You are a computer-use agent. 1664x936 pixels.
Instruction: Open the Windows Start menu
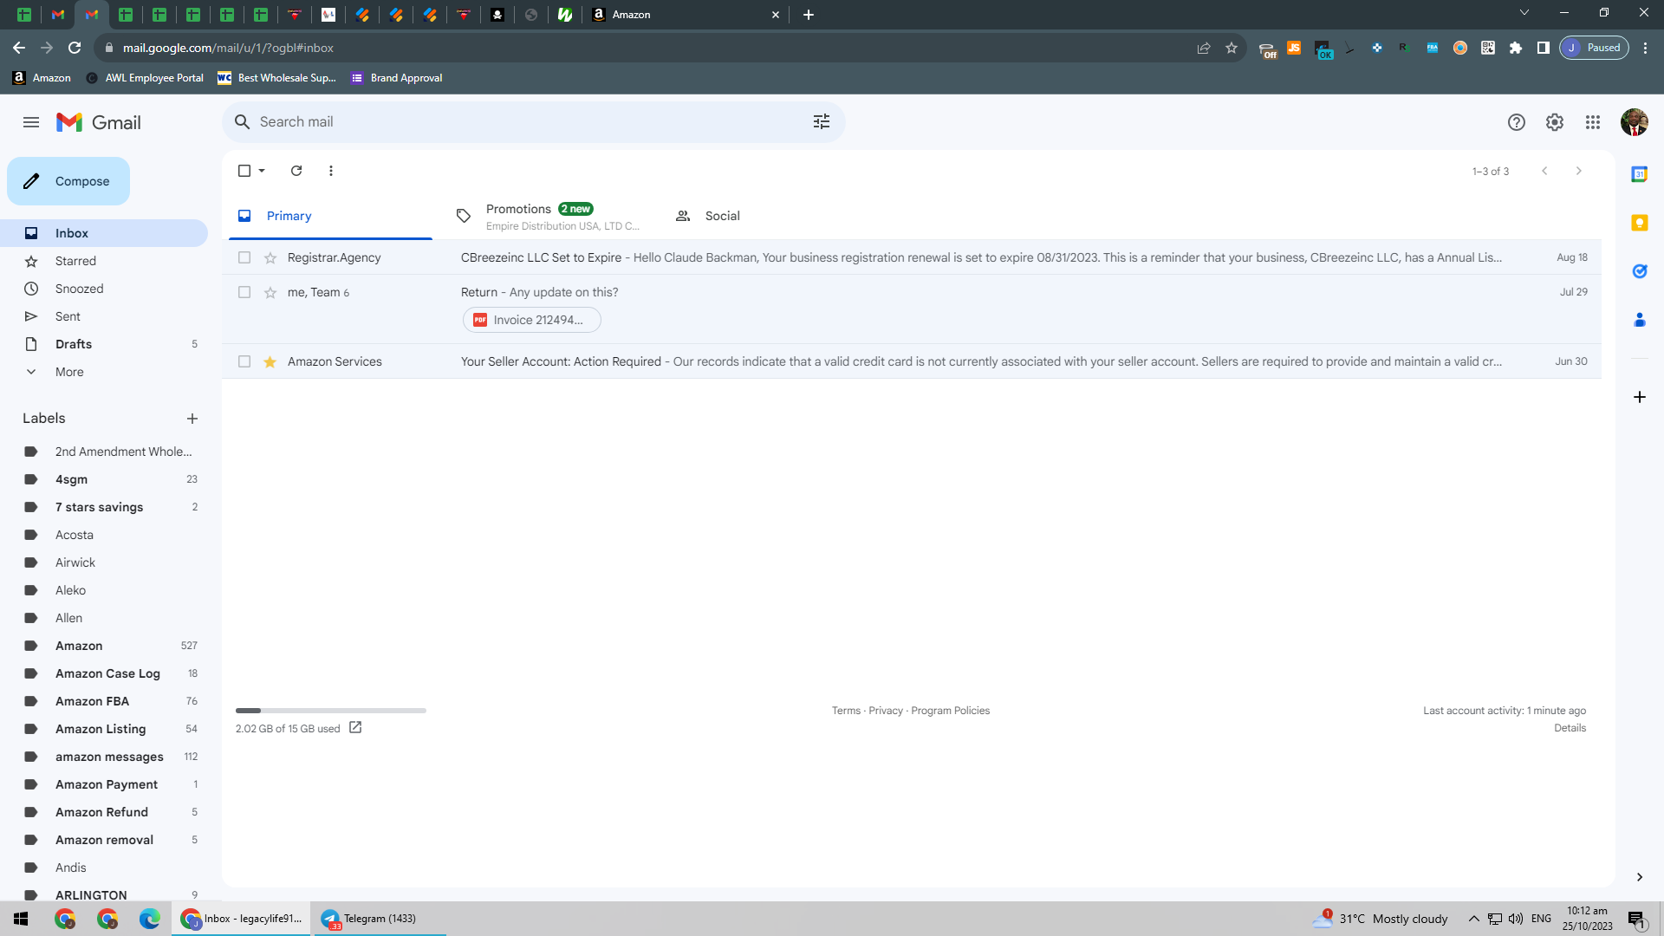[x=21, y=919]
